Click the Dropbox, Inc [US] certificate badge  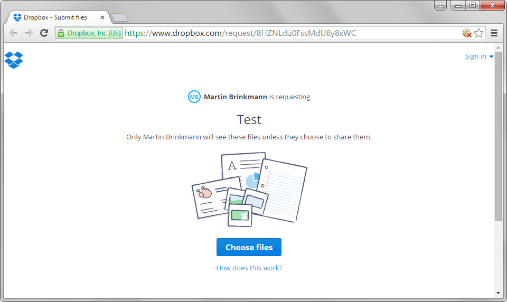(89, 33)
